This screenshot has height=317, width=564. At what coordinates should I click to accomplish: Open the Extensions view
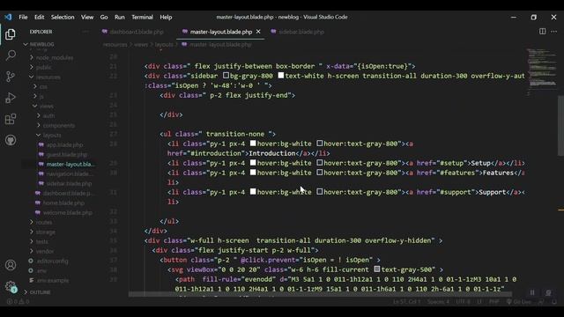pyautogui.click(x=11, y=119)
